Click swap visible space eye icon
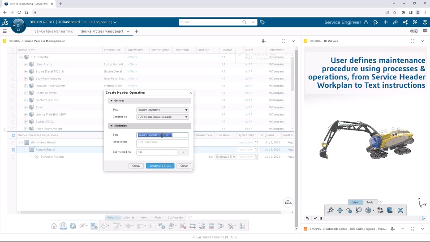 [380, 211]
